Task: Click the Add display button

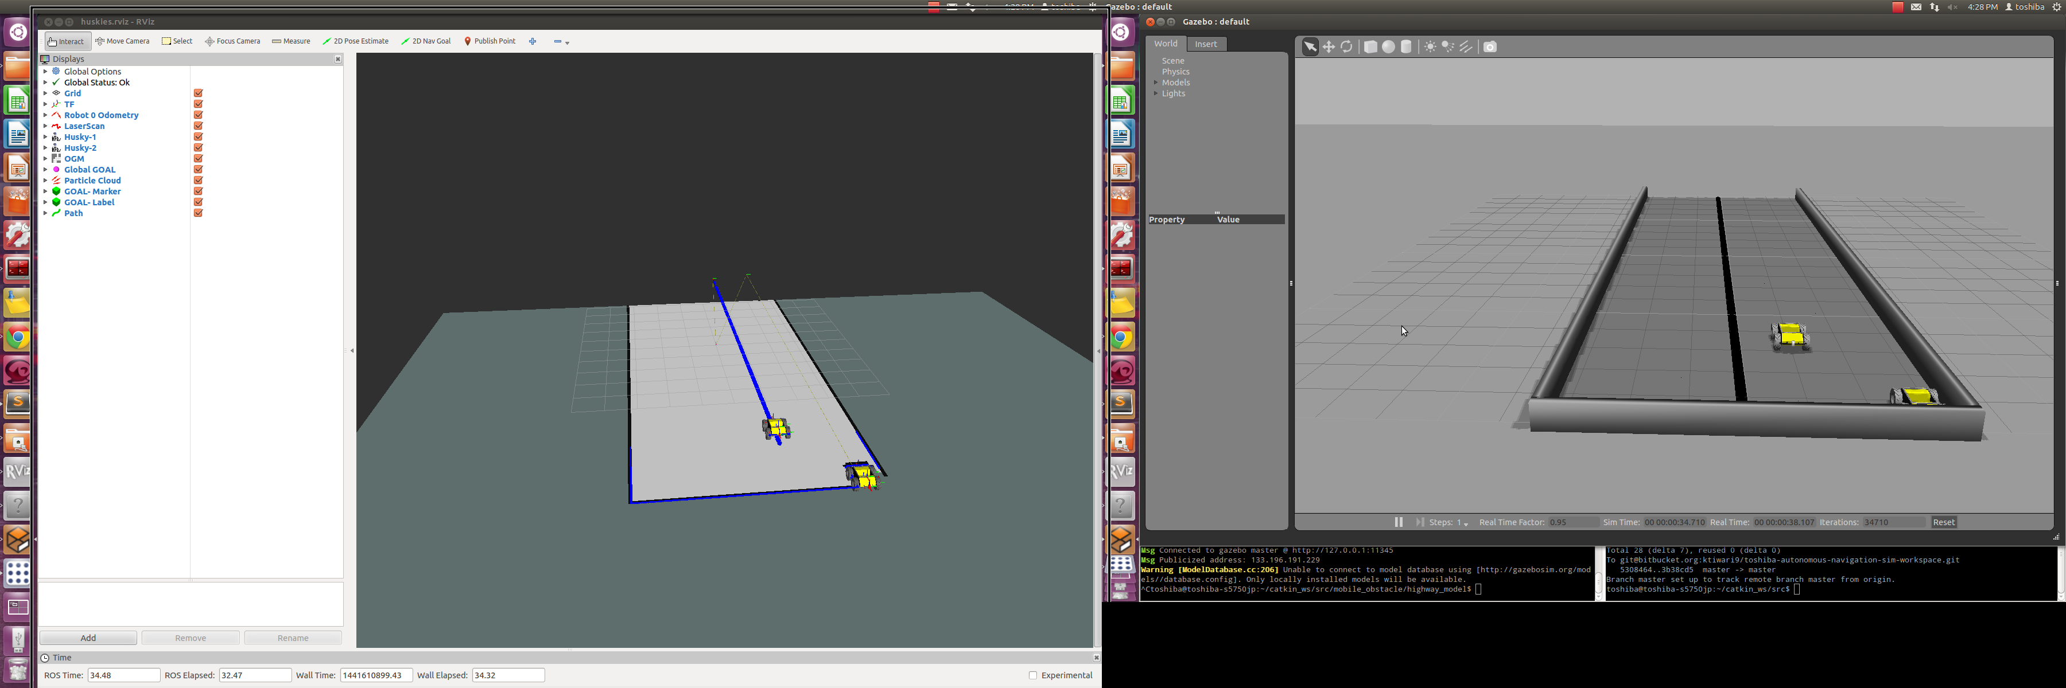Action: [88, 638]
